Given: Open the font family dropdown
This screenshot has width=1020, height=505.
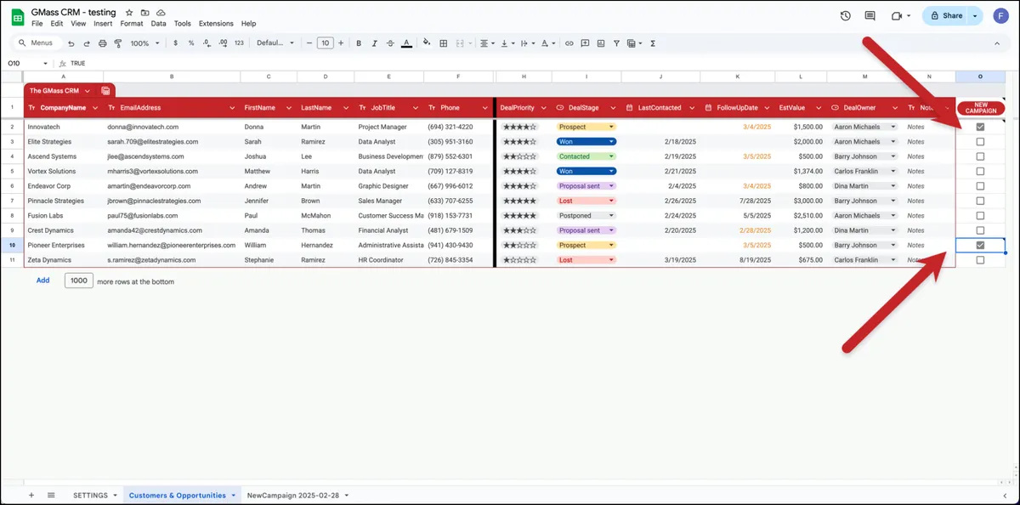Looking at the screenshot, I should point(275,43).
